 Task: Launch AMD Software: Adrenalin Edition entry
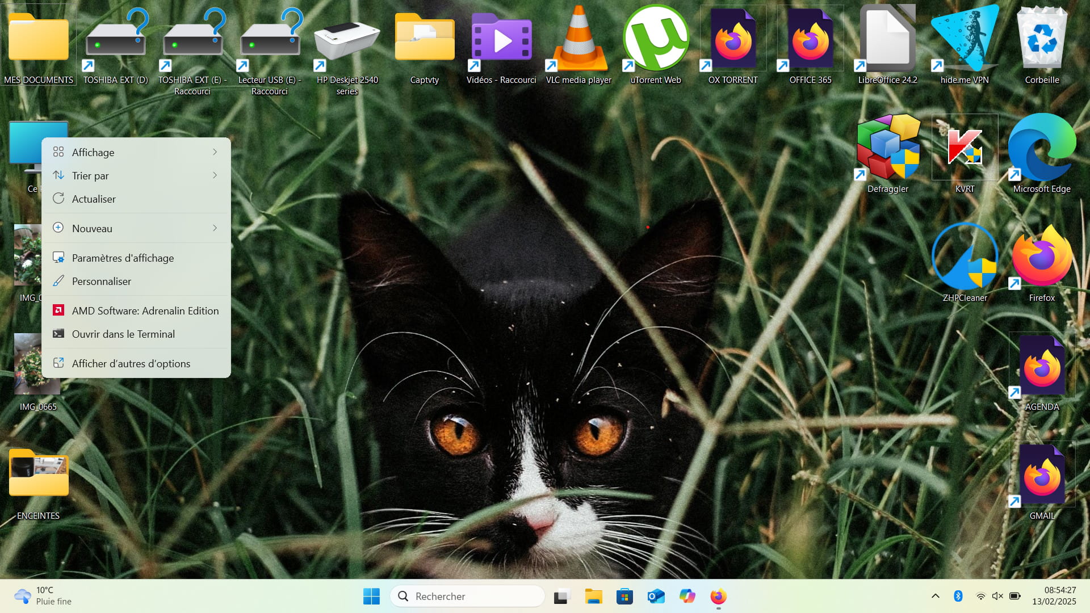136,310
